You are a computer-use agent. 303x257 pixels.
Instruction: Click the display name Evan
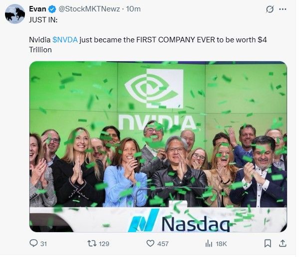pyautogui.click(x=37, y=9)
